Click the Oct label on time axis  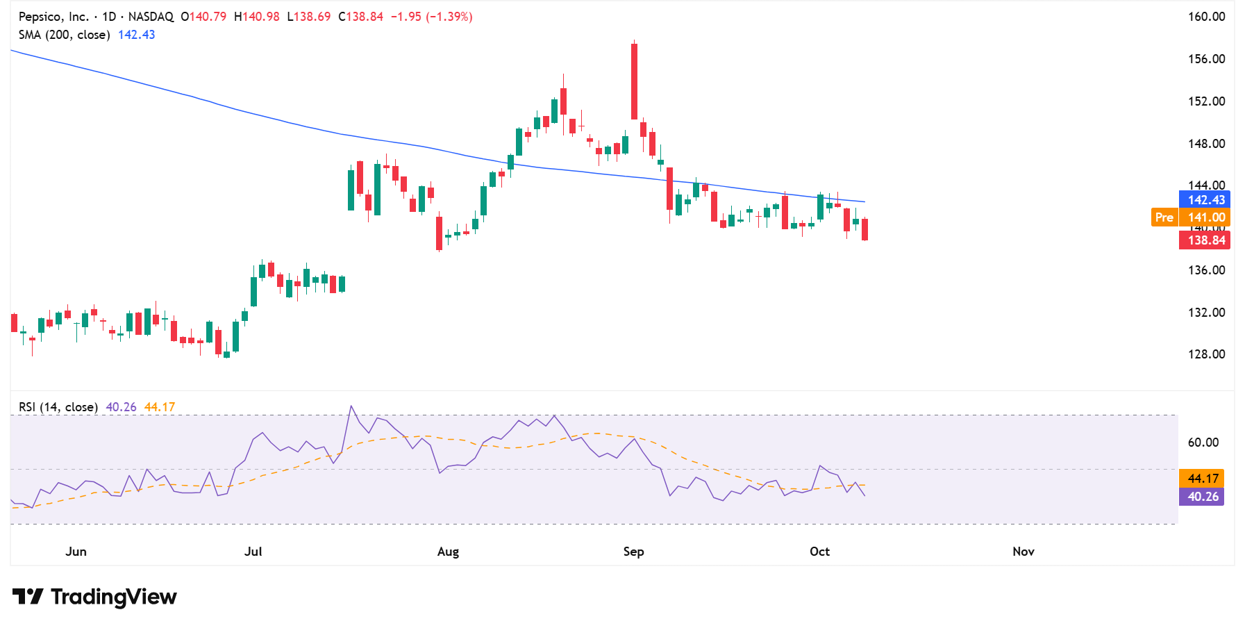pyautogui.click(x=819, y=552)
